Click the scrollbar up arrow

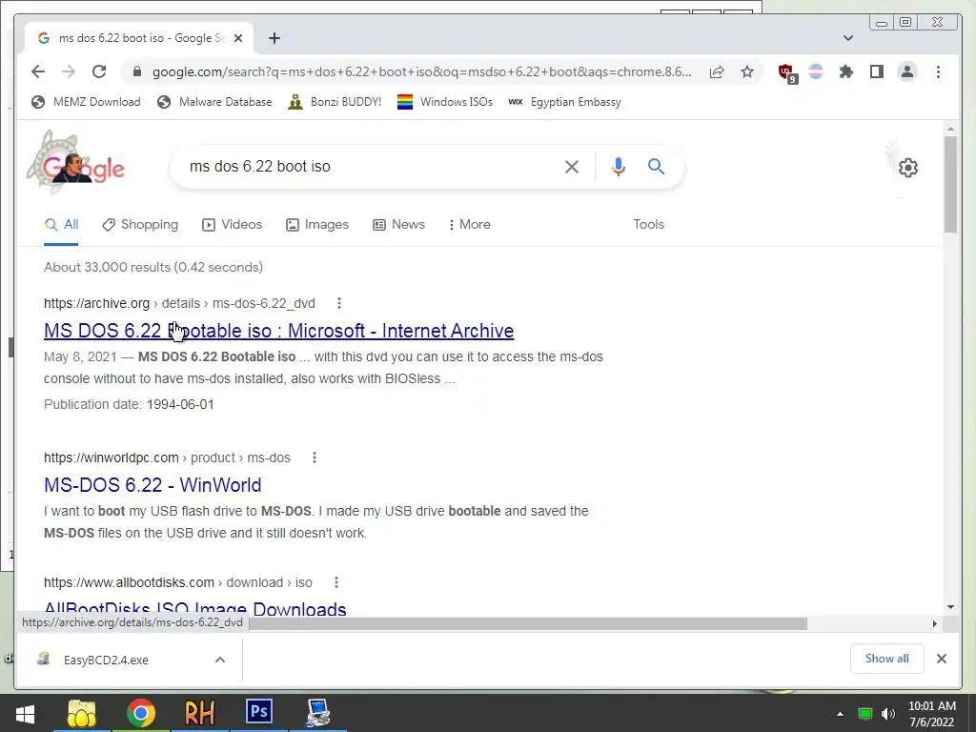950,129
